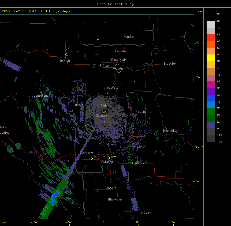Click the Cochrane city label
The height and width of the screenshot is (226, 231).
tap(86, 152)
